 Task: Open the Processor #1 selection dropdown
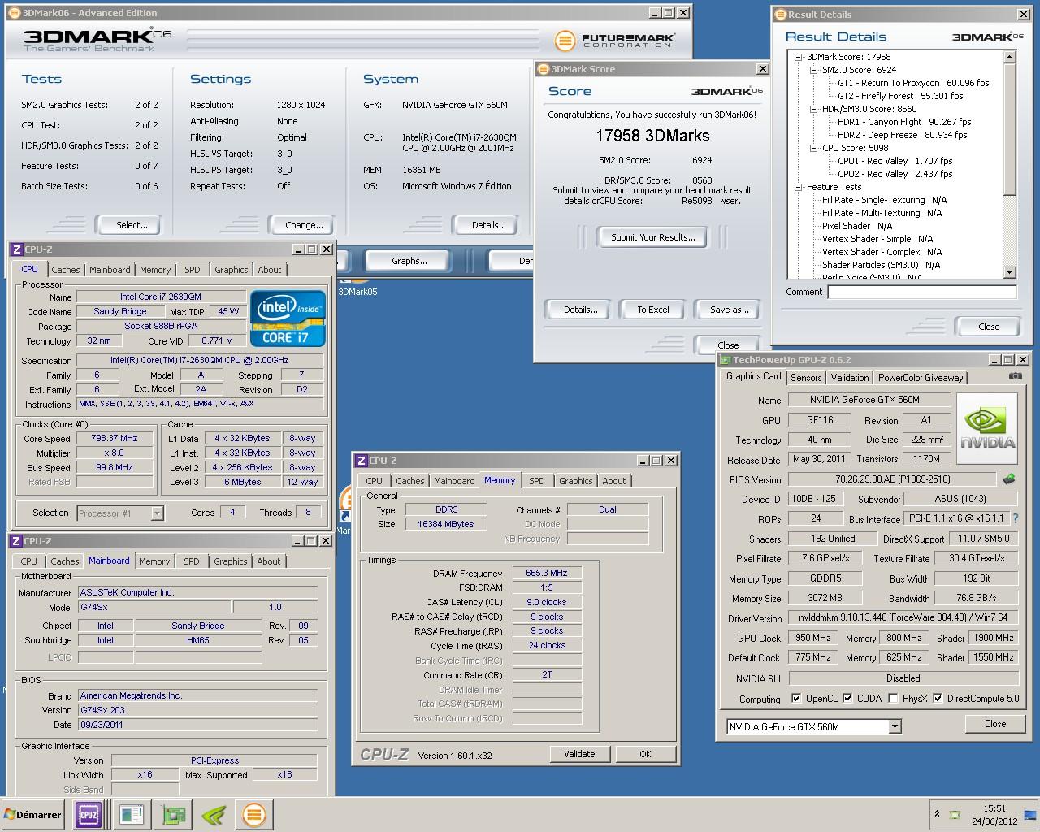pos(157,513)
